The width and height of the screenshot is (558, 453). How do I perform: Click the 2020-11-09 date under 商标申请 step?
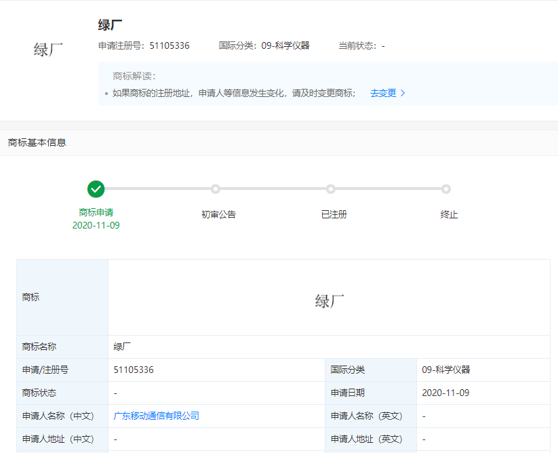click(96, 225)
